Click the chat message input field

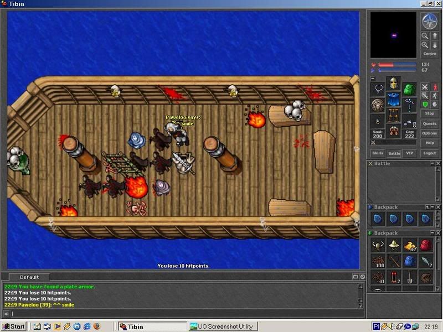(187, 314)
